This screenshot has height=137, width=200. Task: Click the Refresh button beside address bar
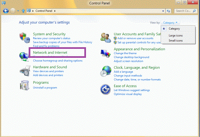168,11
